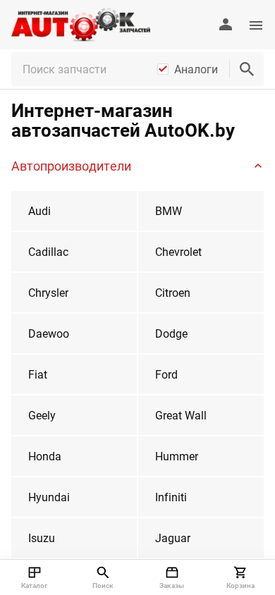Open the Citroen parts list
275x595 pixels.
click(201, 293)
